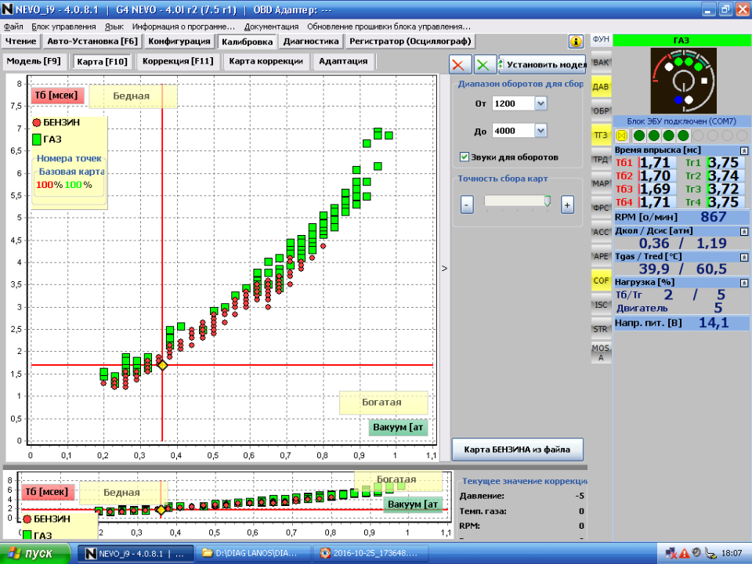Click 'Карта БЕНЗИНА из файла' button
The height and width of the screenshot is (564, 752).
click(x=518, y=449)
